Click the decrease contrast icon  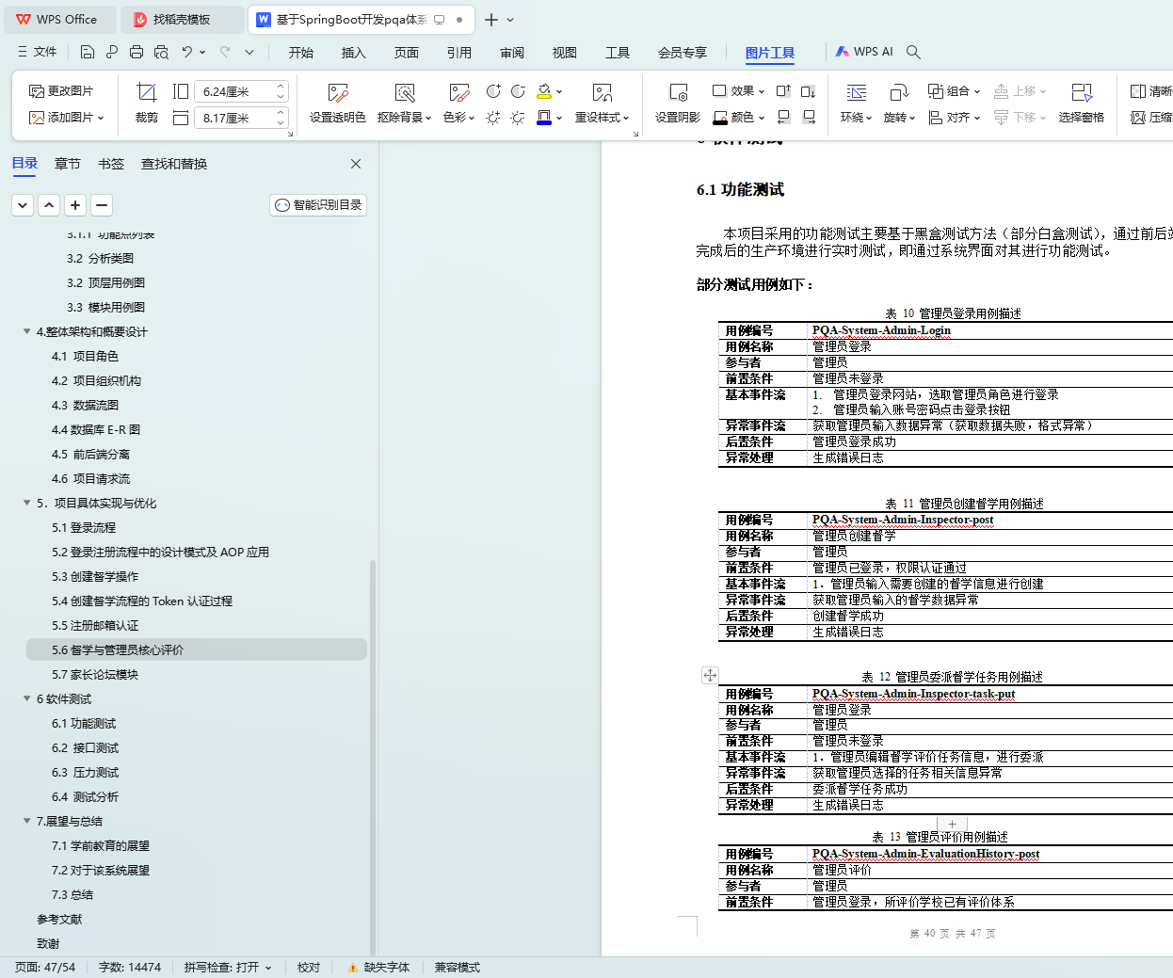(518, 91)
